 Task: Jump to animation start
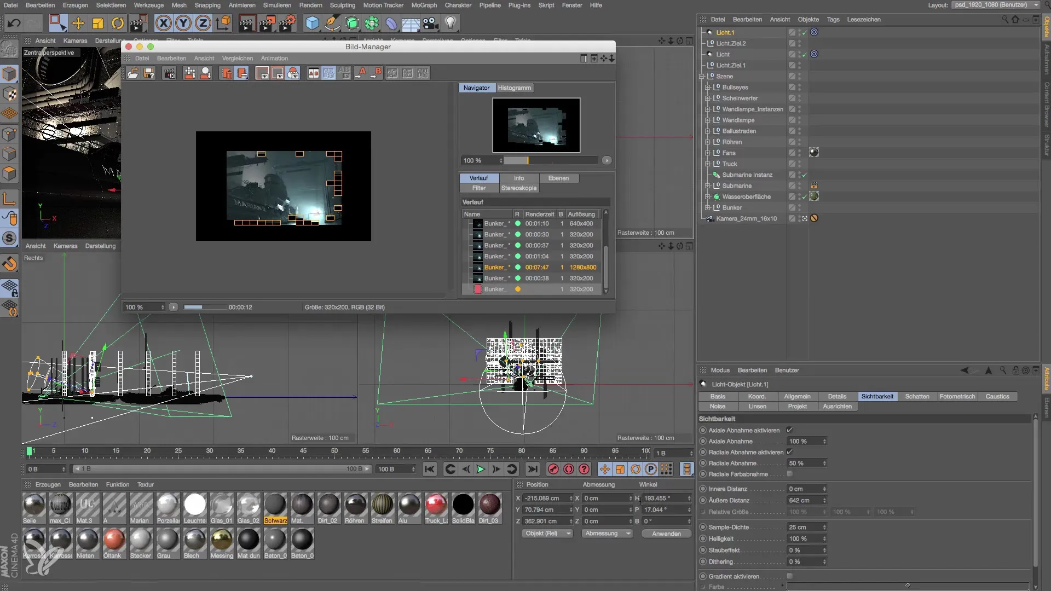click(x=430, y=469)
